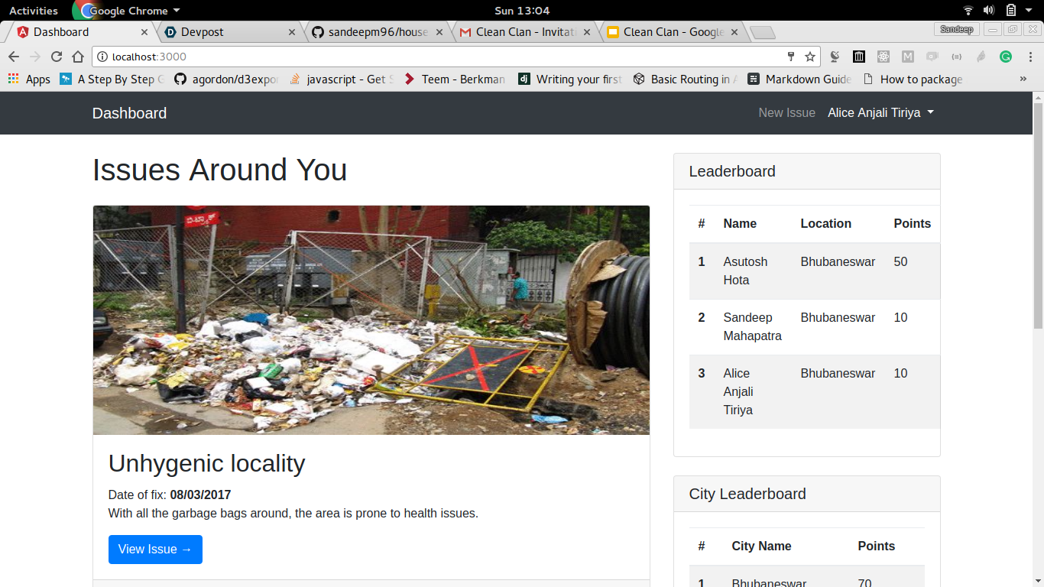Open the Stack Overflow javascript bookmark

341,79
